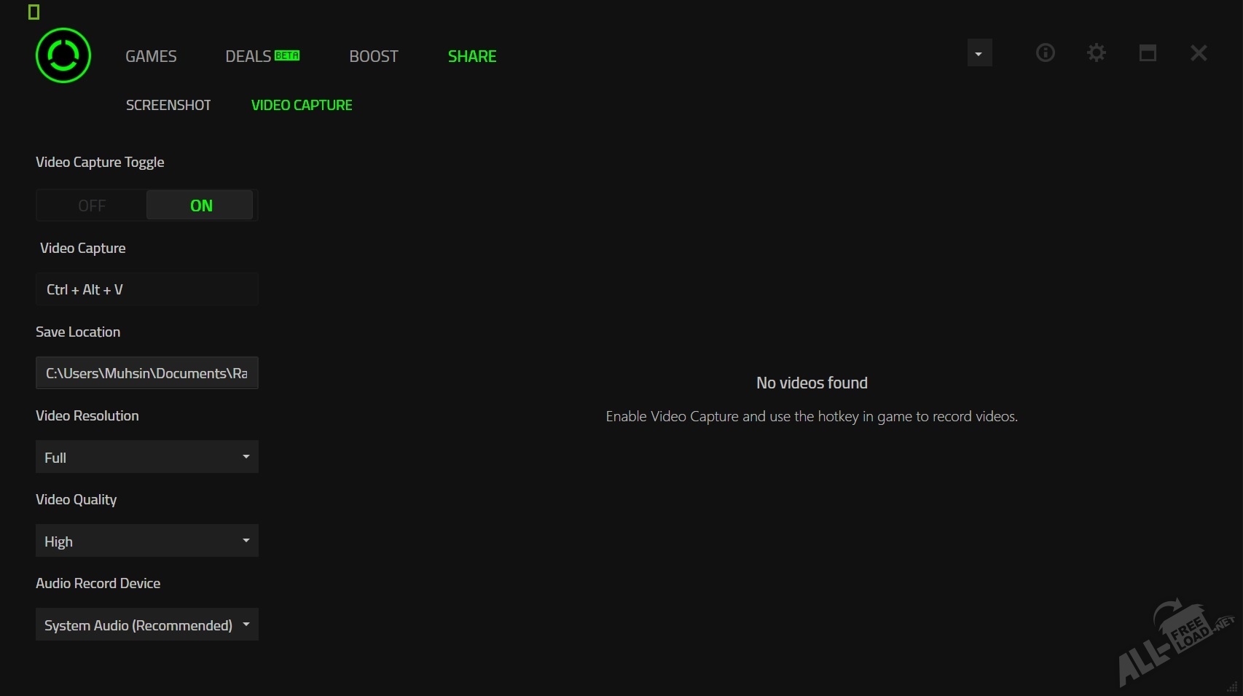This screenshot has width=1243, height=696.
Task: Open the Video Quality dropdown set to High
Action: coord(147,541)
